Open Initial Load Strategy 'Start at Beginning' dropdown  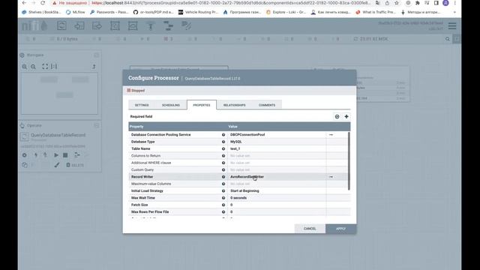click(277, 191)
